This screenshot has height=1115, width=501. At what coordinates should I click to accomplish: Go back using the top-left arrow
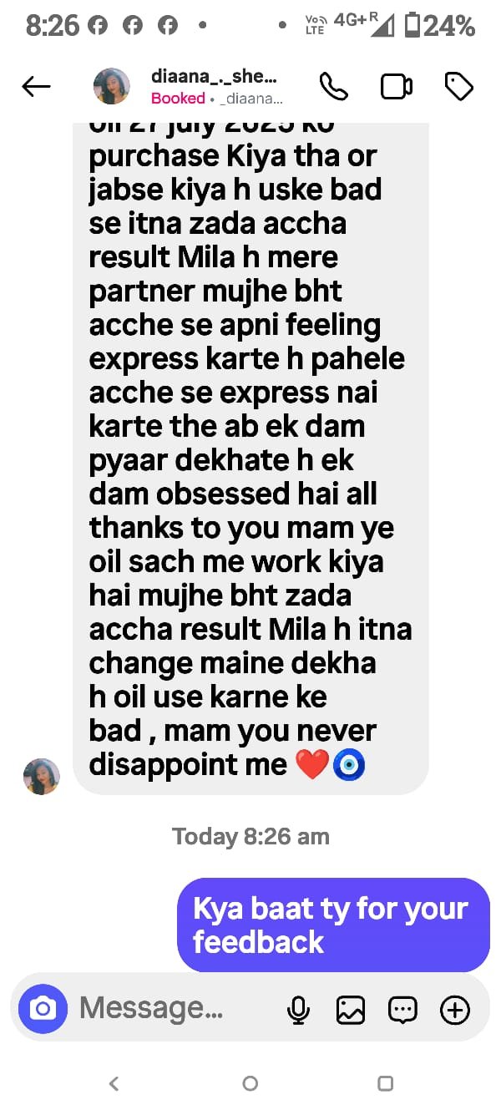pyautogui.click(x=36, y=87)
